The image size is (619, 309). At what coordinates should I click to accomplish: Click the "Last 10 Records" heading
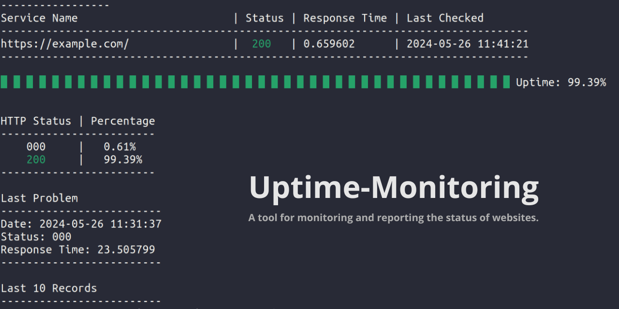coord(49,288)
